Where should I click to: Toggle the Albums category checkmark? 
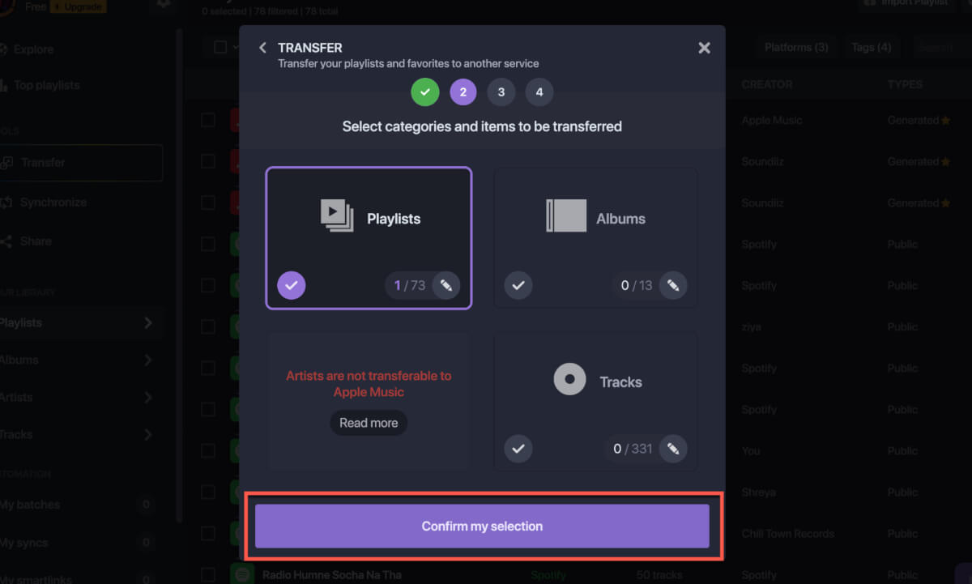[x=518, y=285]
